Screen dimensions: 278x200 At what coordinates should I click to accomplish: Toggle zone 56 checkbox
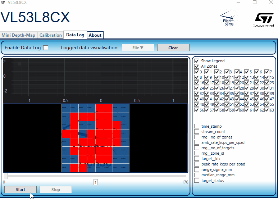(x=197, y=110)
